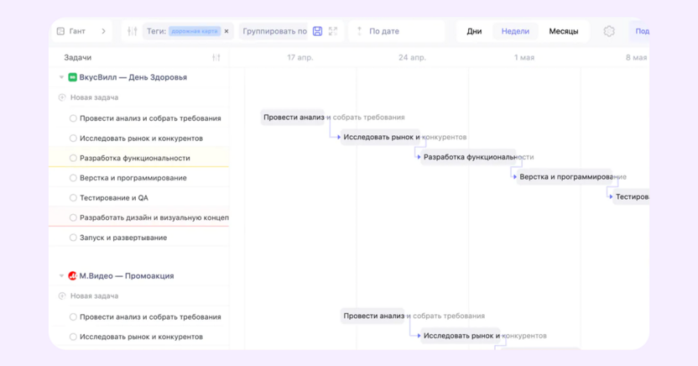Click the sort direction arrow icon
This screenshot has width=698, height=366.
click(x=359, y=31)
